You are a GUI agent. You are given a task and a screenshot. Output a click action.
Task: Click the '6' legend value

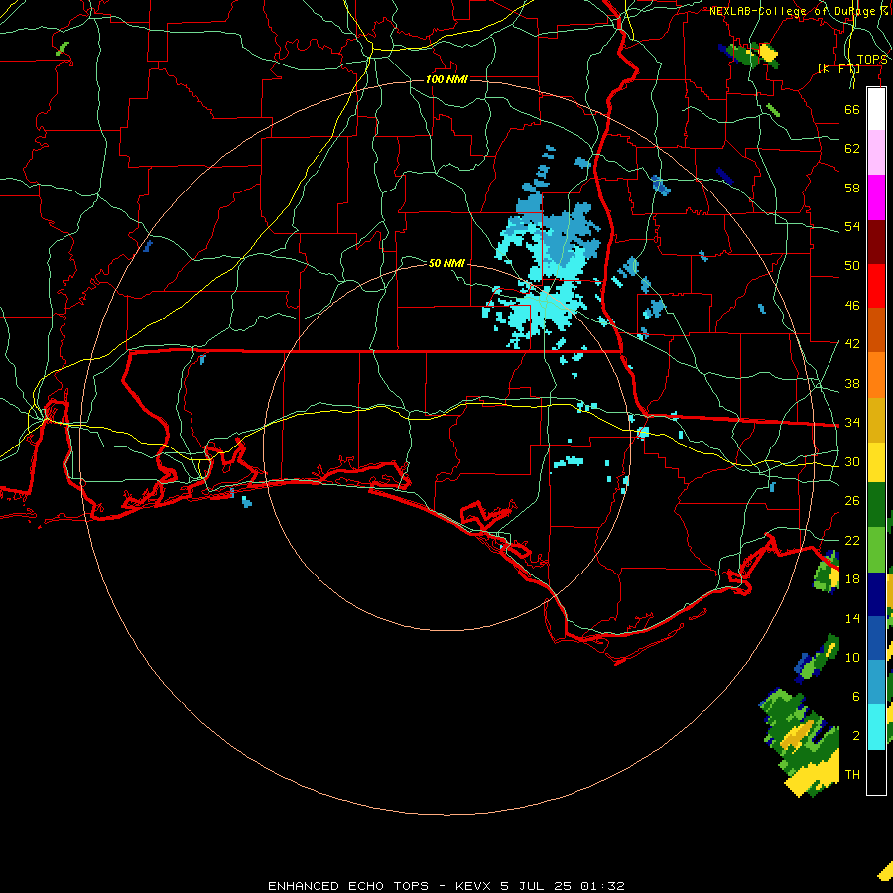856,696
